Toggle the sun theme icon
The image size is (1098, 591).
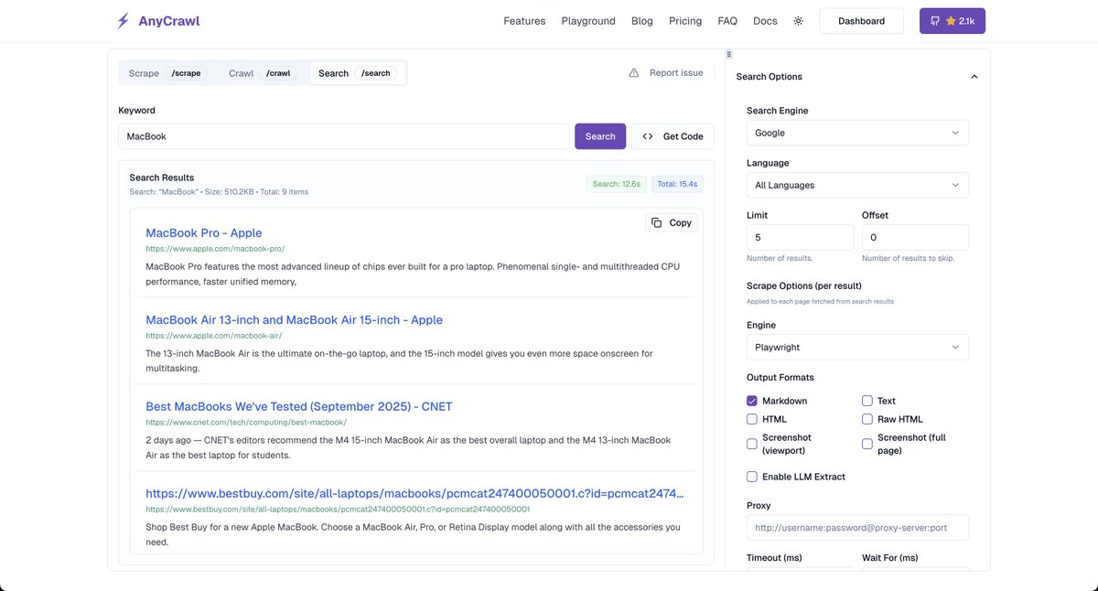(798, 21)
